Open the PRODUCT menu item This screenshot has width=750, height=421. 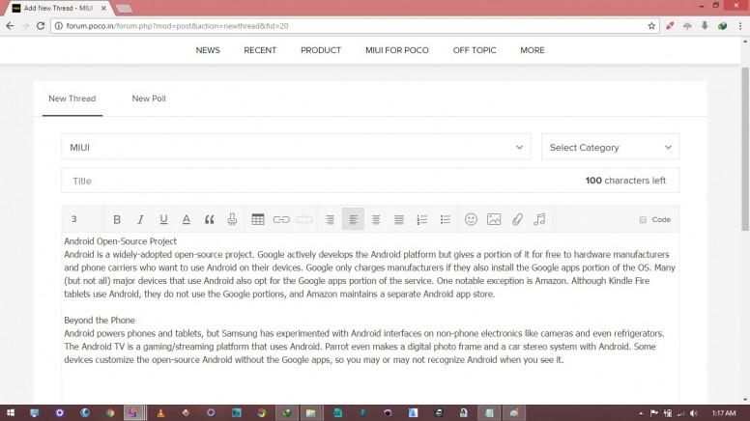point(321,50)
